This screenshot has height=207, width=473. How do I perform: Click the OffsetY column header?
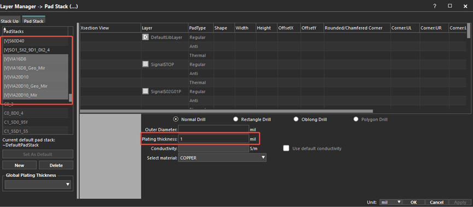pos(312,28)
